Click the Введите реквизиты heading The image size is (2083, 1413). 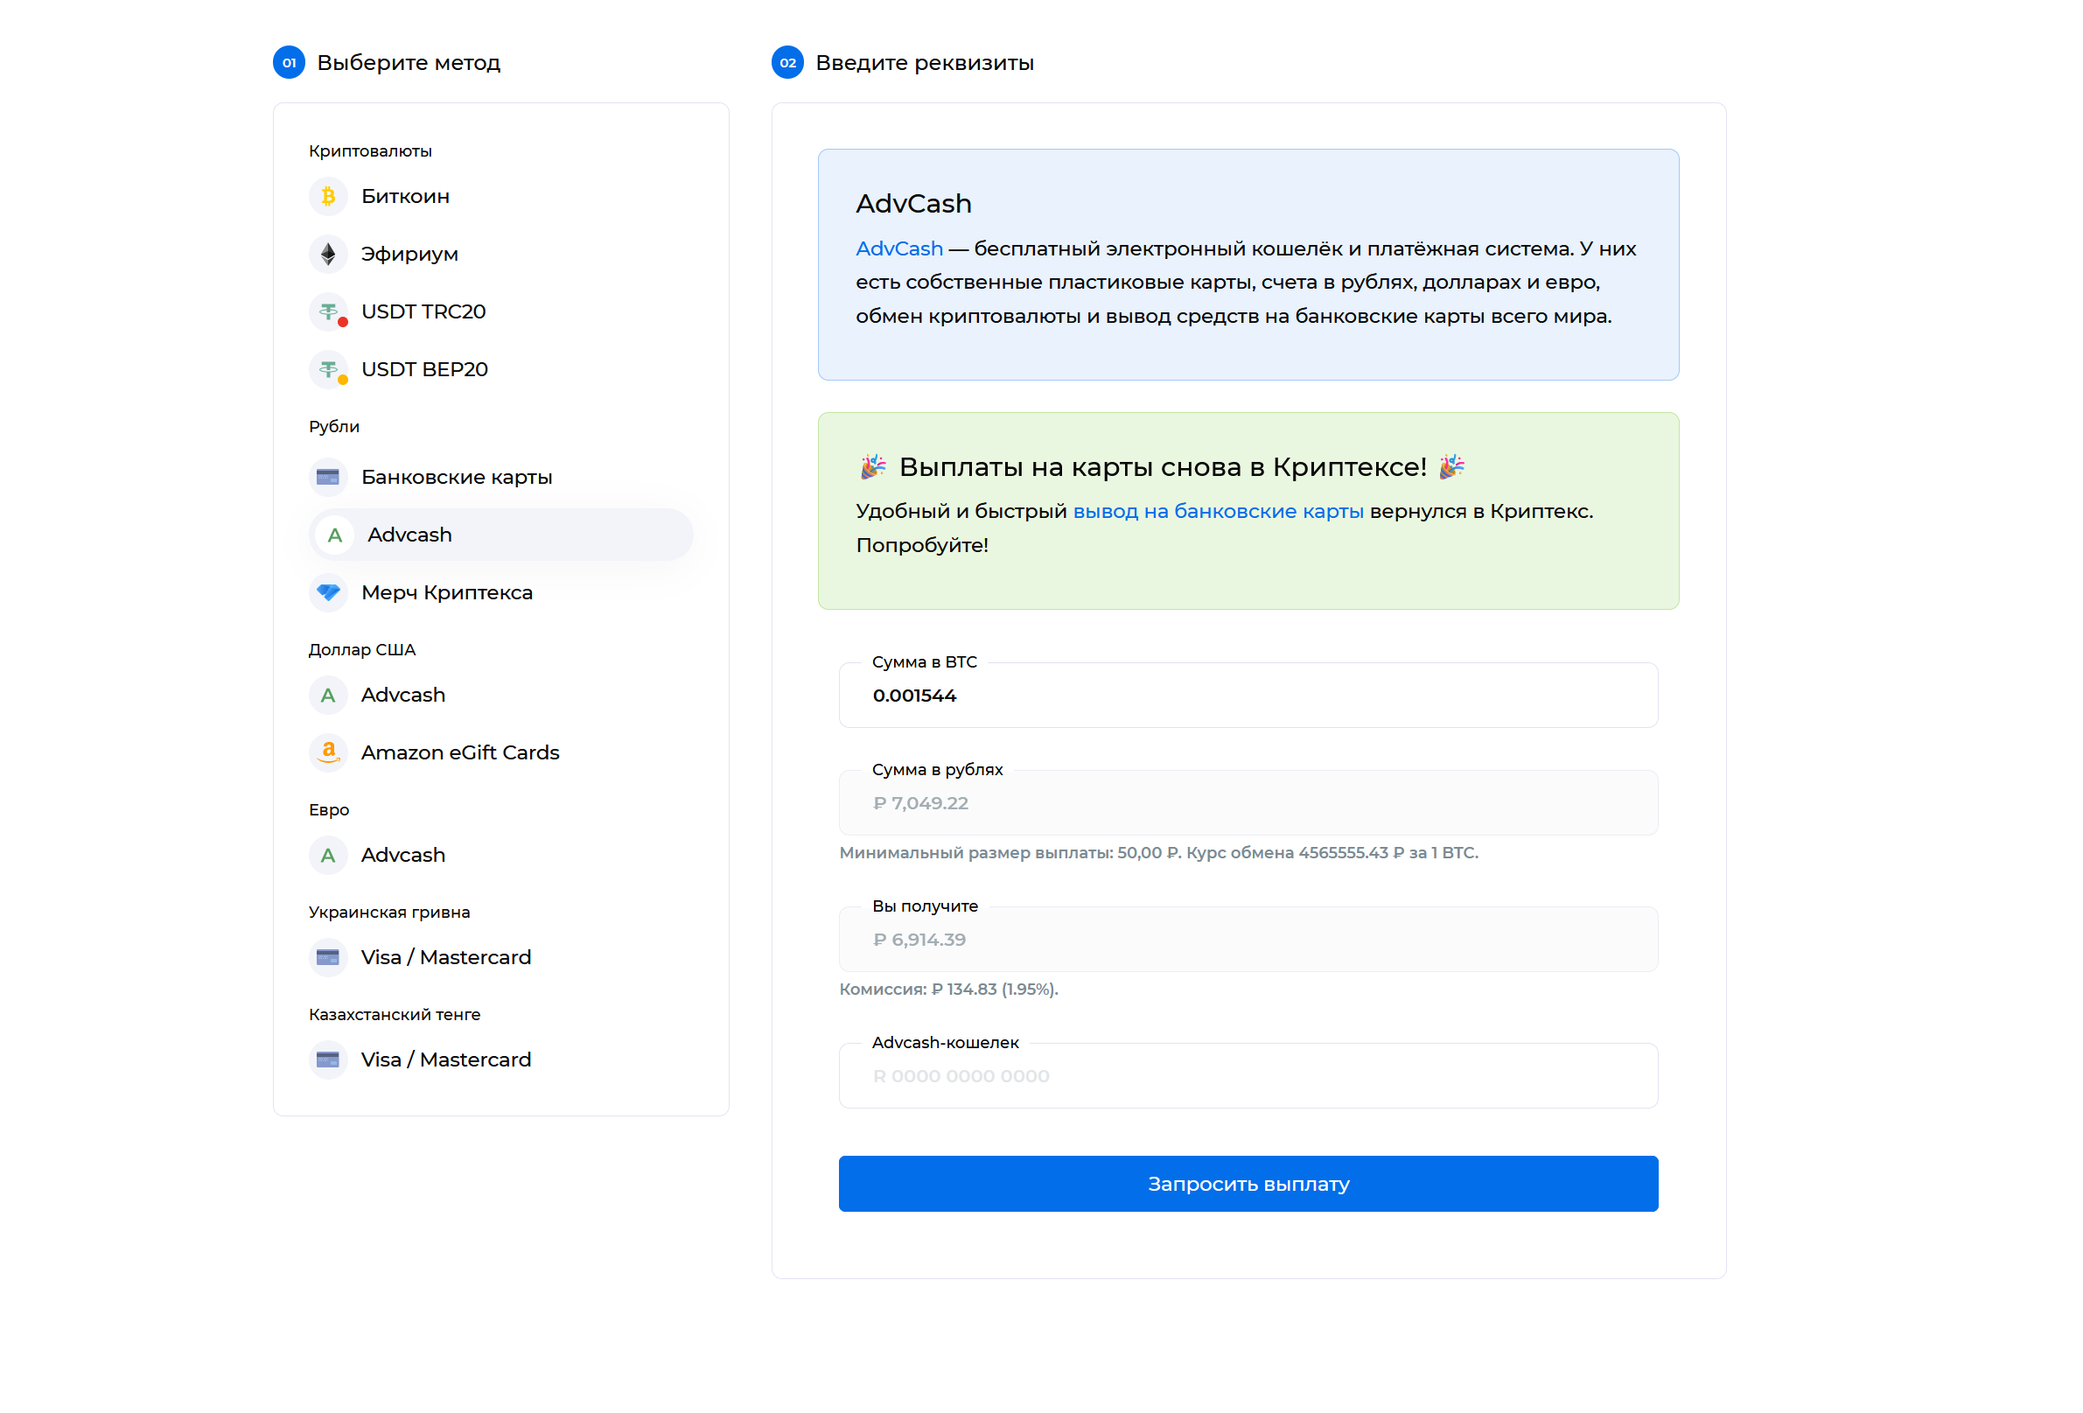pyautogui.click(x=924, y=63)
